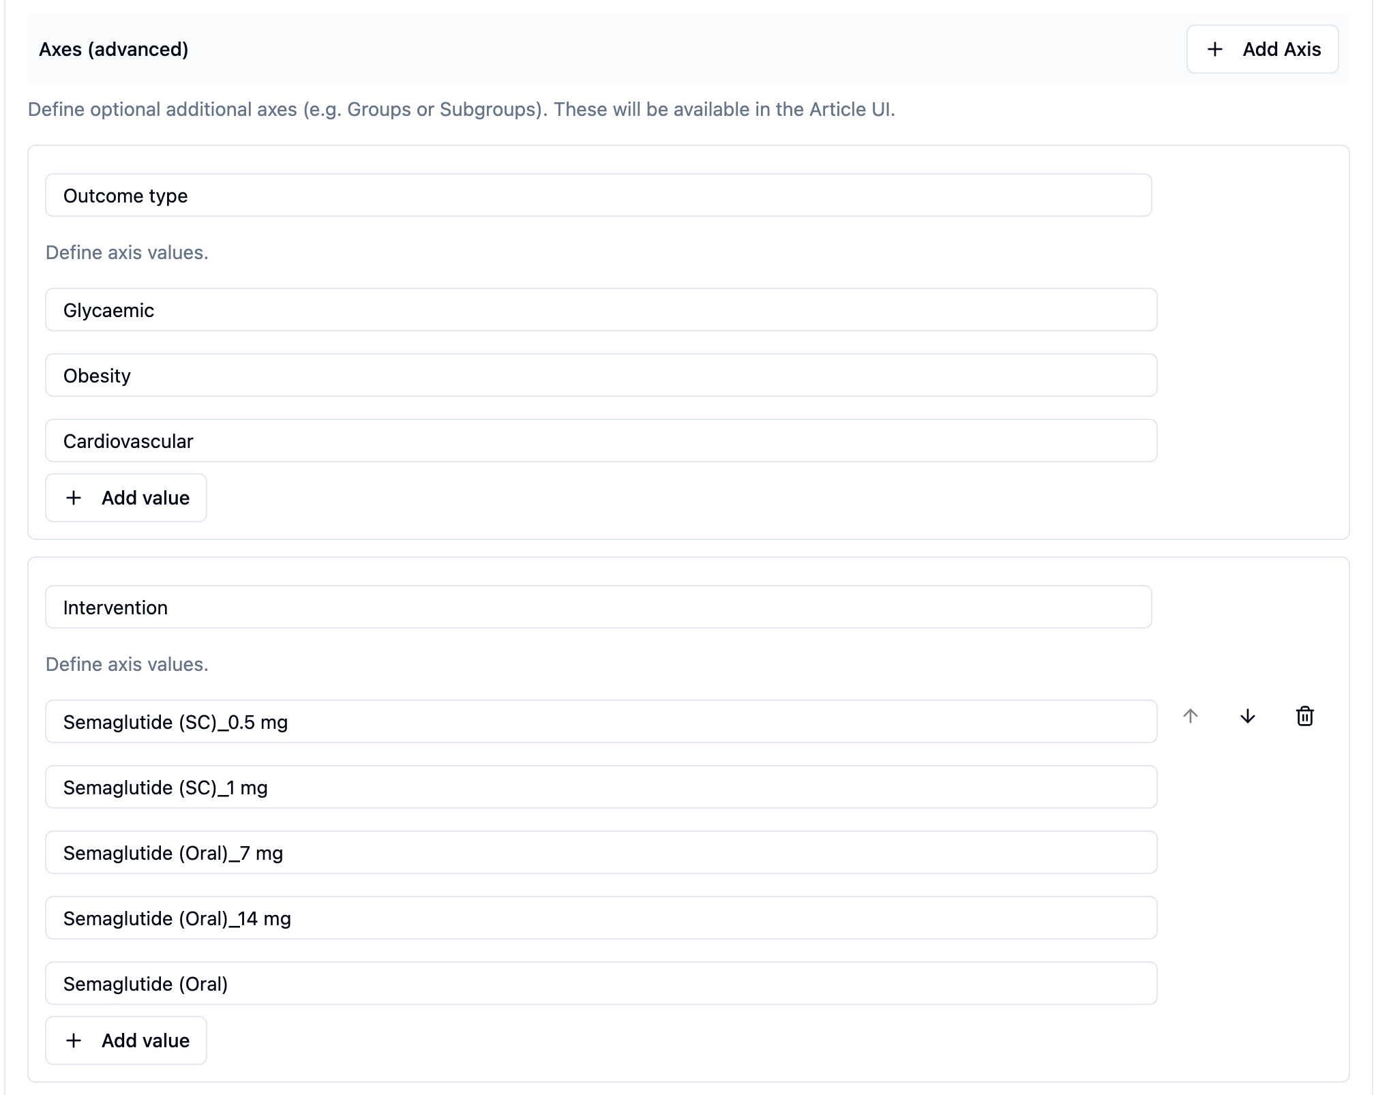The width and height of the screenshot is (1376, 1095).
Task: Add value to Outcome type axis
Action: coord(126,498)
